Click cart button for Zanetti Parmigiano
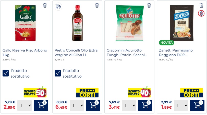This screenshot has height=115, width=207. (x=197, y=105)
